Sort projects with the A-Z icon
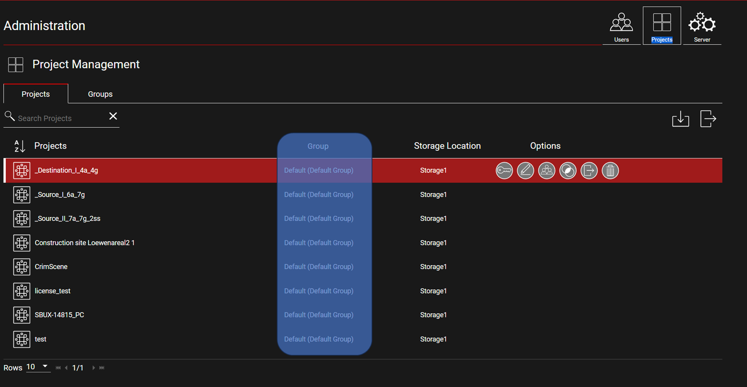 pyautogui.click(x=19, y=146)
